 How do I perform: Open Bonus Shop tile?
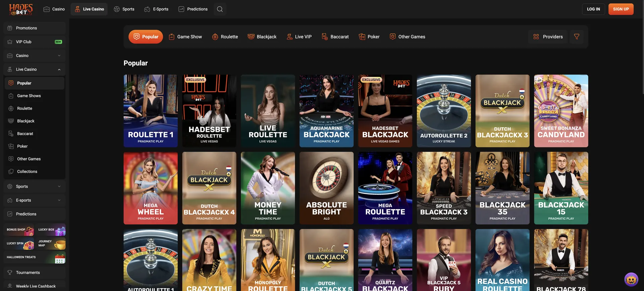point(19,230)
